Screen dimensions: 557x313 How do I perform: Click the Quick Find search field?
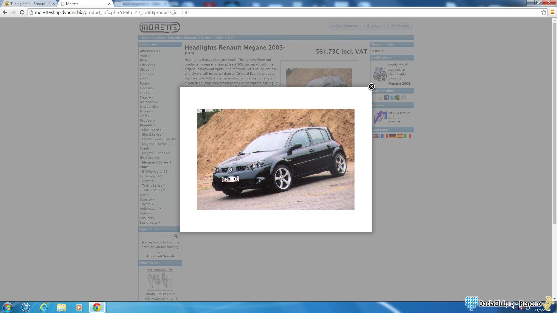[157, 237]
